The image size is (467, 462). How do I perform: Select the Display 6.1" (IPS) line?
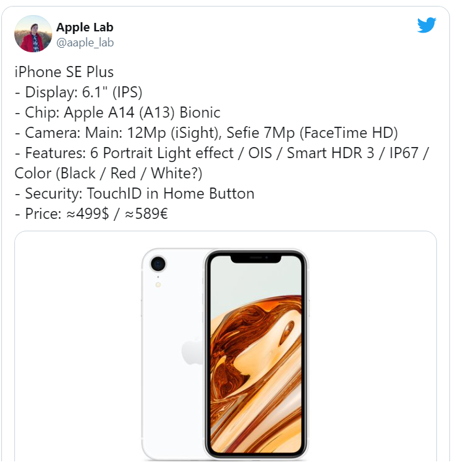[x=79, y=92]
